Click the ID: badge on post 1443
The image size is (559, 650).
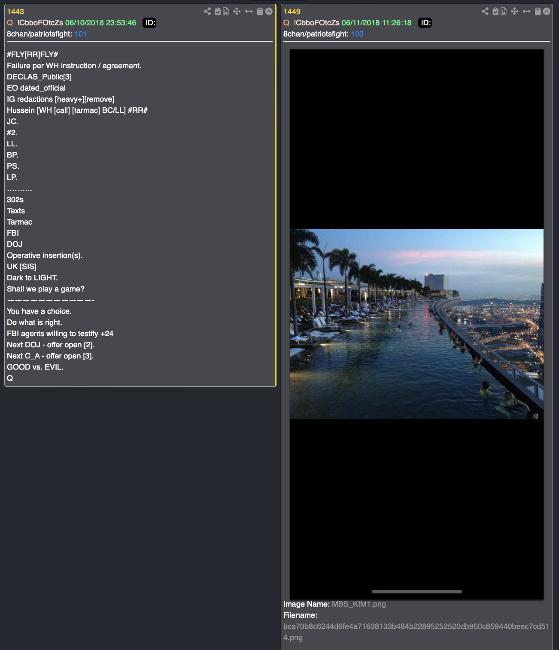[149, 23]
